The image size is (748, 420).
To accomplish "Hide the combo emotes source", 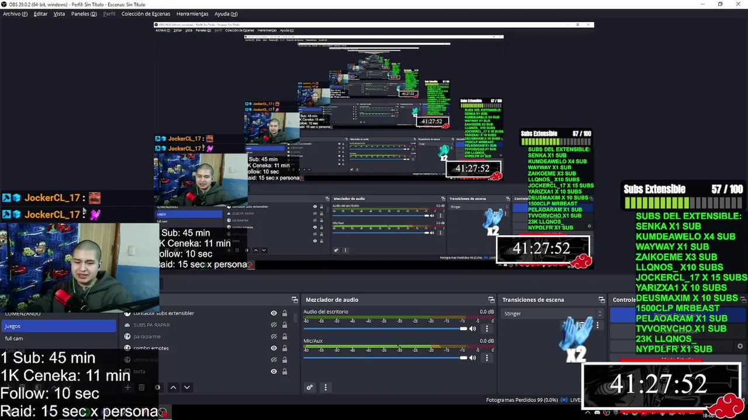I will pyautogui.click(x=273, y=348).
